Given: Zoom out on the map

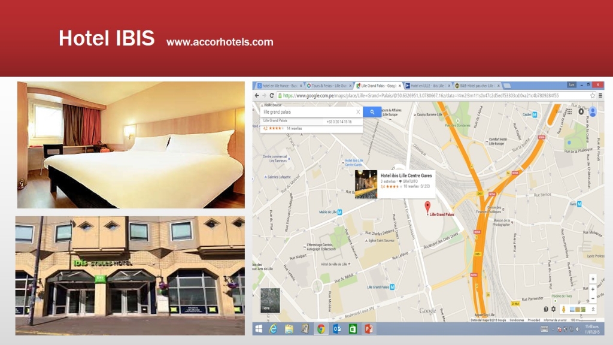Looking at the screenshot, I should coord(593,299).
